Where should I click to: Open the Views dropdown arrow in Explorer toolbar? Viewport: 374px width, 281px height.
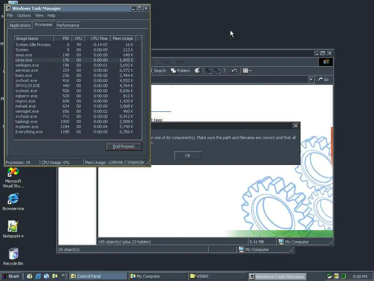pos(250,71)
